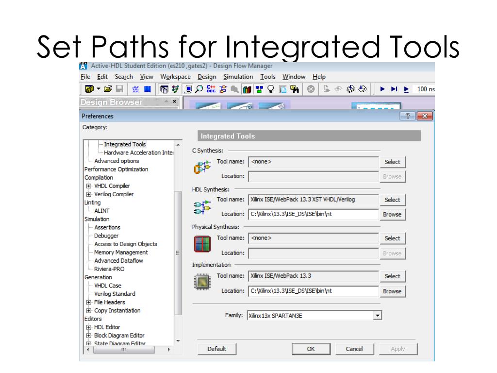Expand the VHDL Compiler tree node
The width and height of the screenshot is (497, 373).
[x=89, y=186]
